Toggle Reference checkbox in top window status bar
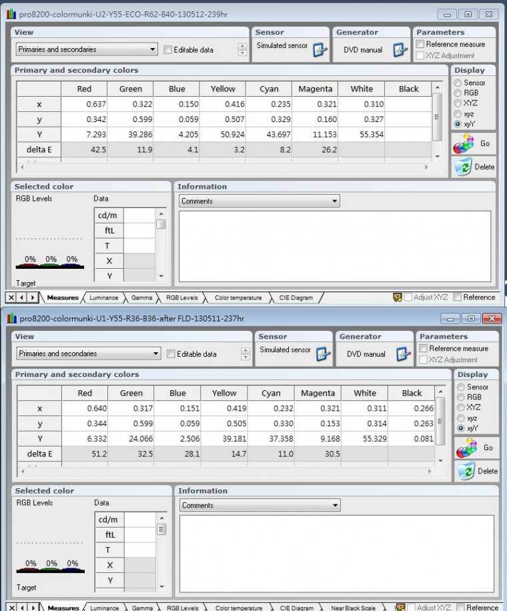 458,297
